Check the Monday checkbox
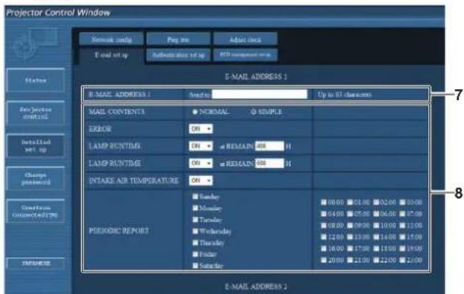Viewport: 464px width, 294px height. tap(195, 208)
